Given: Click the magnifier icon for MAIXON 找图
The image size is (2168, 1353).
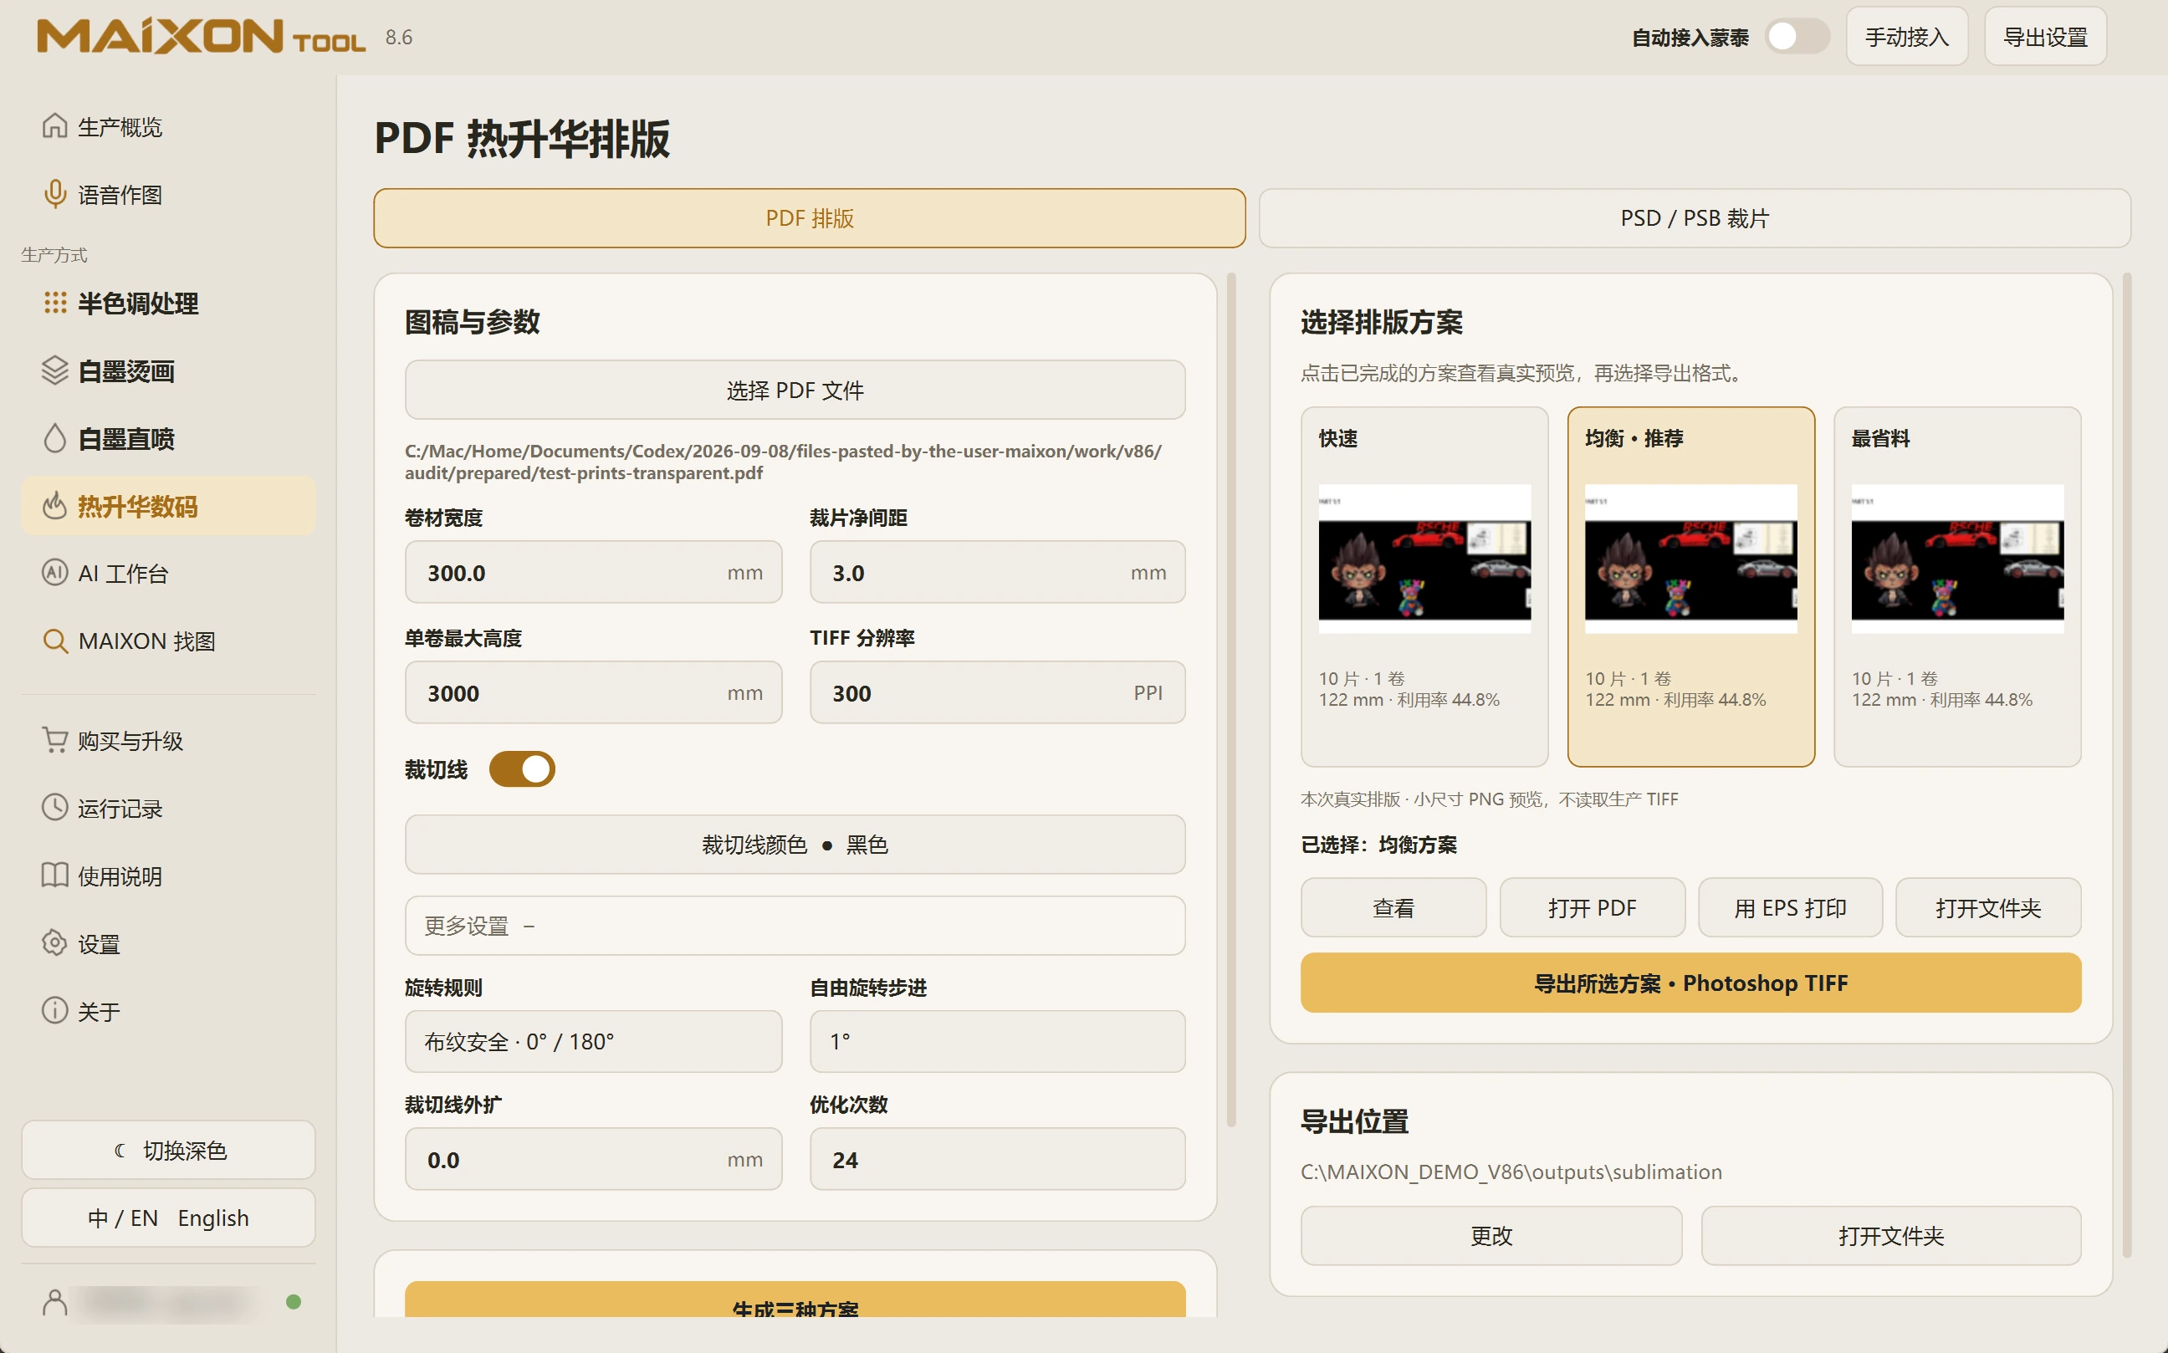Looking at the screenshot, I should coord(54,641).
